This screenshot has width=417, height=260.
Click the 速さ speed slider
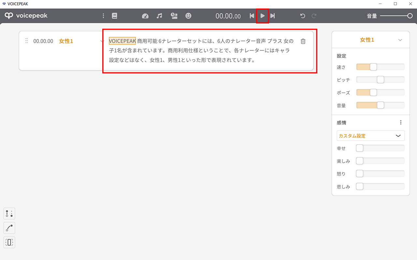[x=380, y=67]
